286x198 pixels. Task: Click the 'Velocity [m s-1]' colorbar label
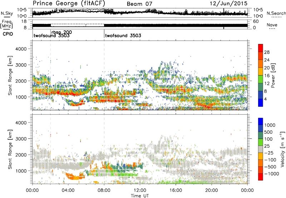coord(282,149)
